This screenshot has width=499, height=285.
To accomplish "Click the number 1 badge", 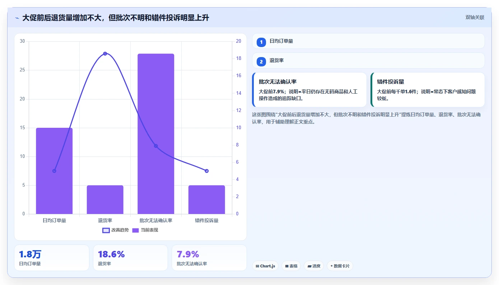I will [261, 42].
